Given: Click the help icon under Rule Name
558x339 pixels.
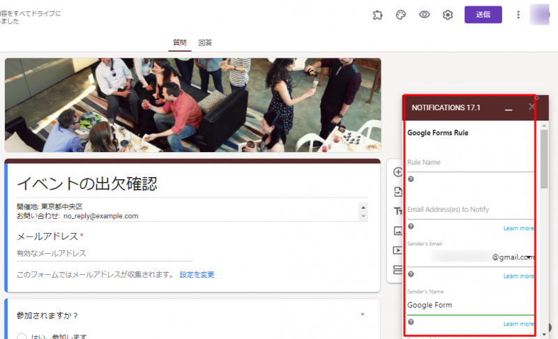Looking at the screenshot, I should 411,179.
